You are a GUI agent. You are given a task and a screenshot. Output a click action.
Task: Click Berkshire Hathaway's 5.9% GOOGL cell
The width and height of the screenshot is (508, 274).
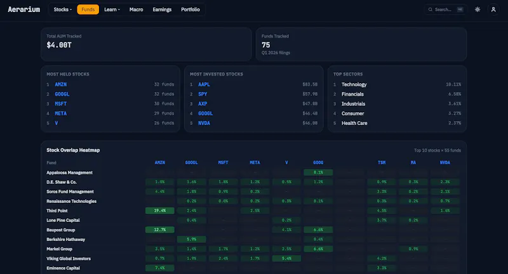click(x=192, y=239)
